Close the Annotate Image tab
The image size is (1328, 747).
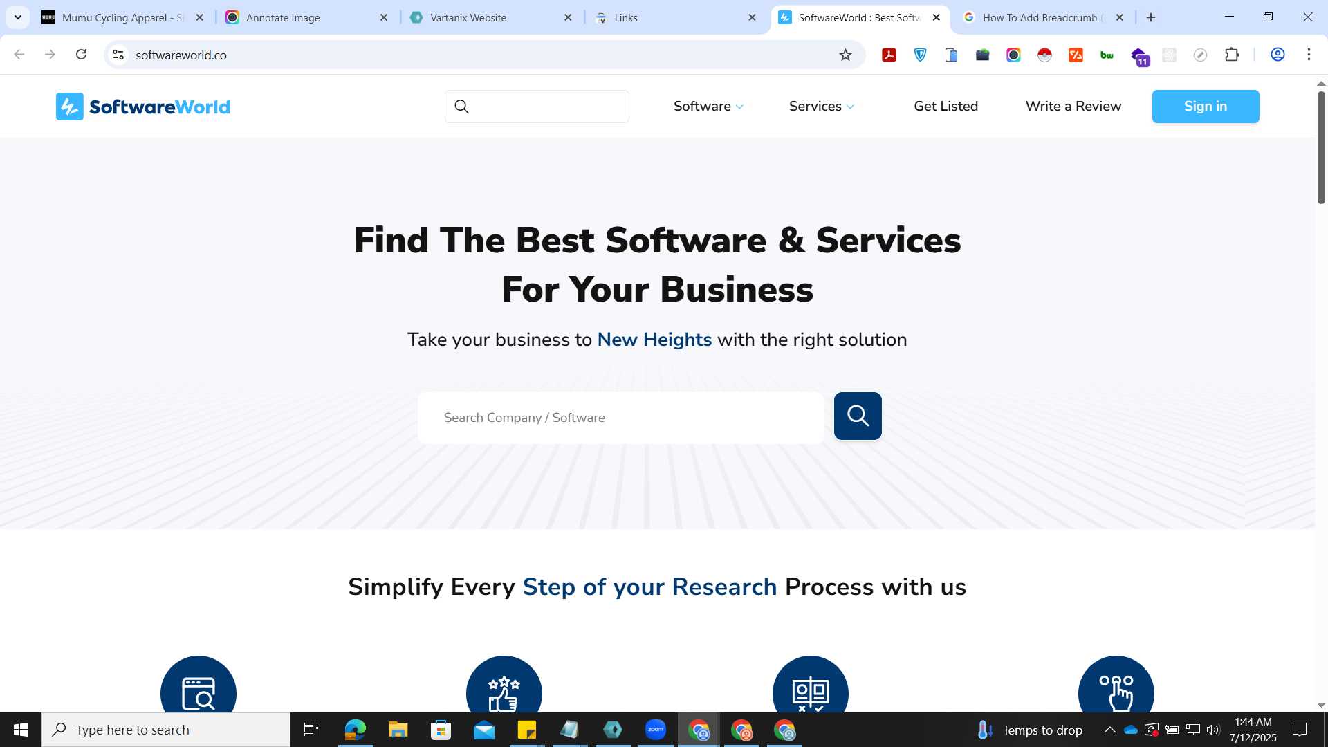(384, 17)
